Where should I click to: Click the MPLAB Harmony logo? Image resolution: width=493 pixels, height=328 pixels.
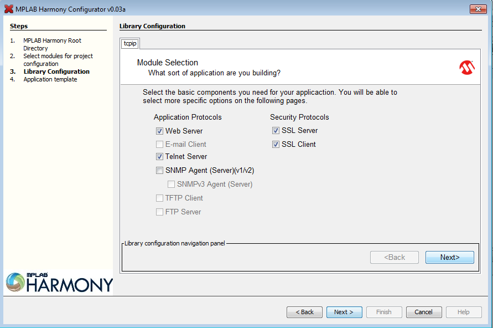pyautogui.click(x=59, y=282)
